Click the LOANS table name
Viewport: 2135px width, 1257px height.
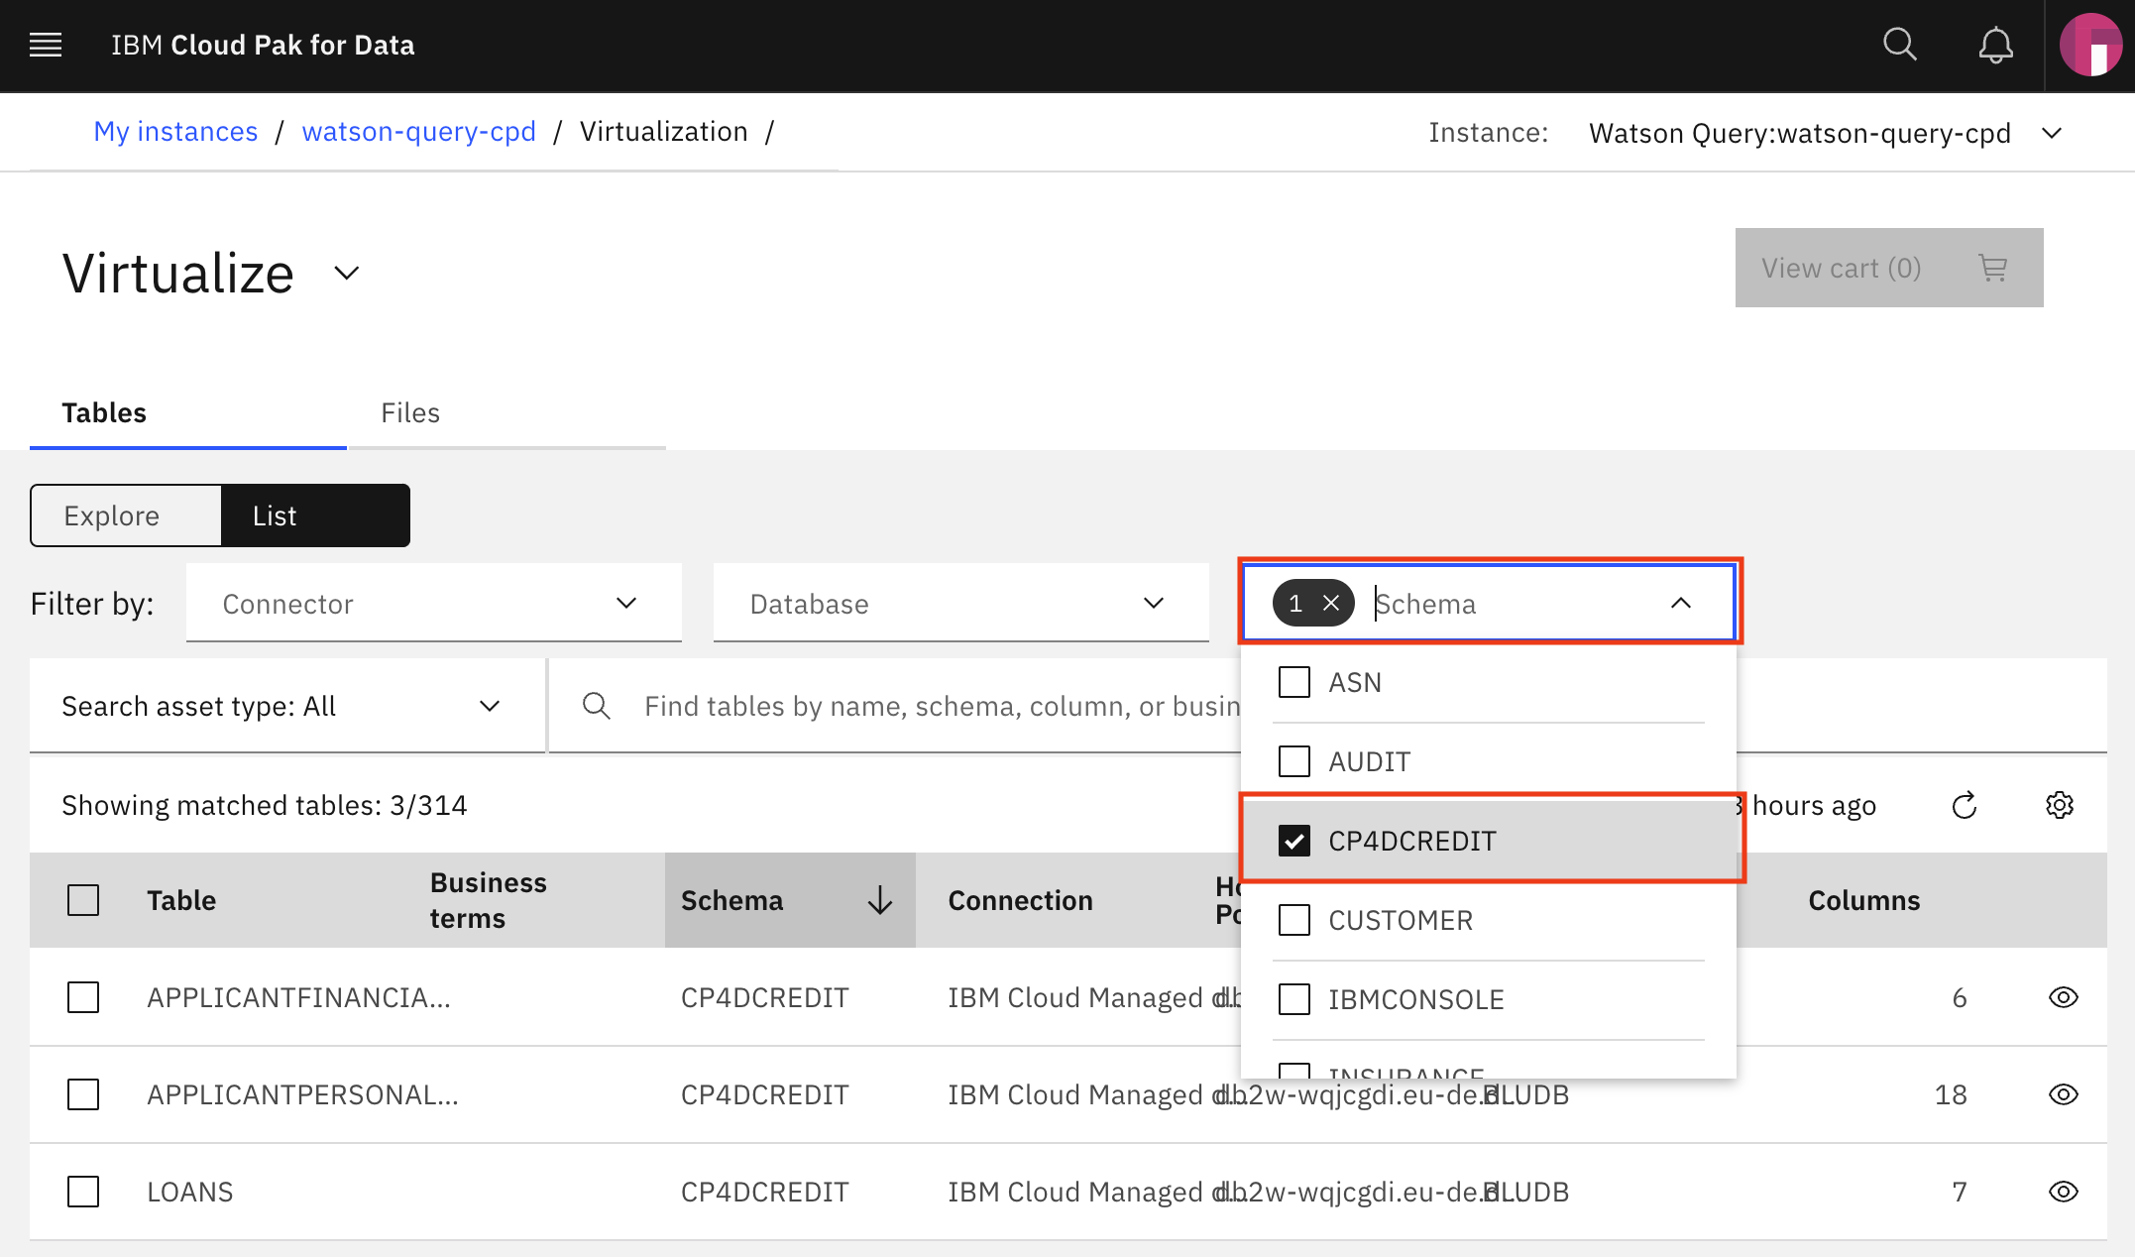click(190, 1192)
